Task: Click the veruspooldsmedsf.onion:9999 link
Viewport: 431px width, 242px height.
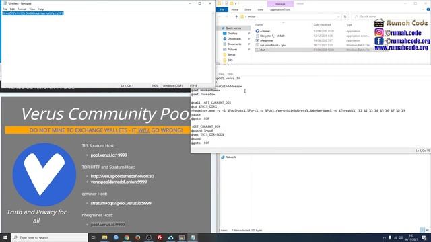Action: coord(119,182)
